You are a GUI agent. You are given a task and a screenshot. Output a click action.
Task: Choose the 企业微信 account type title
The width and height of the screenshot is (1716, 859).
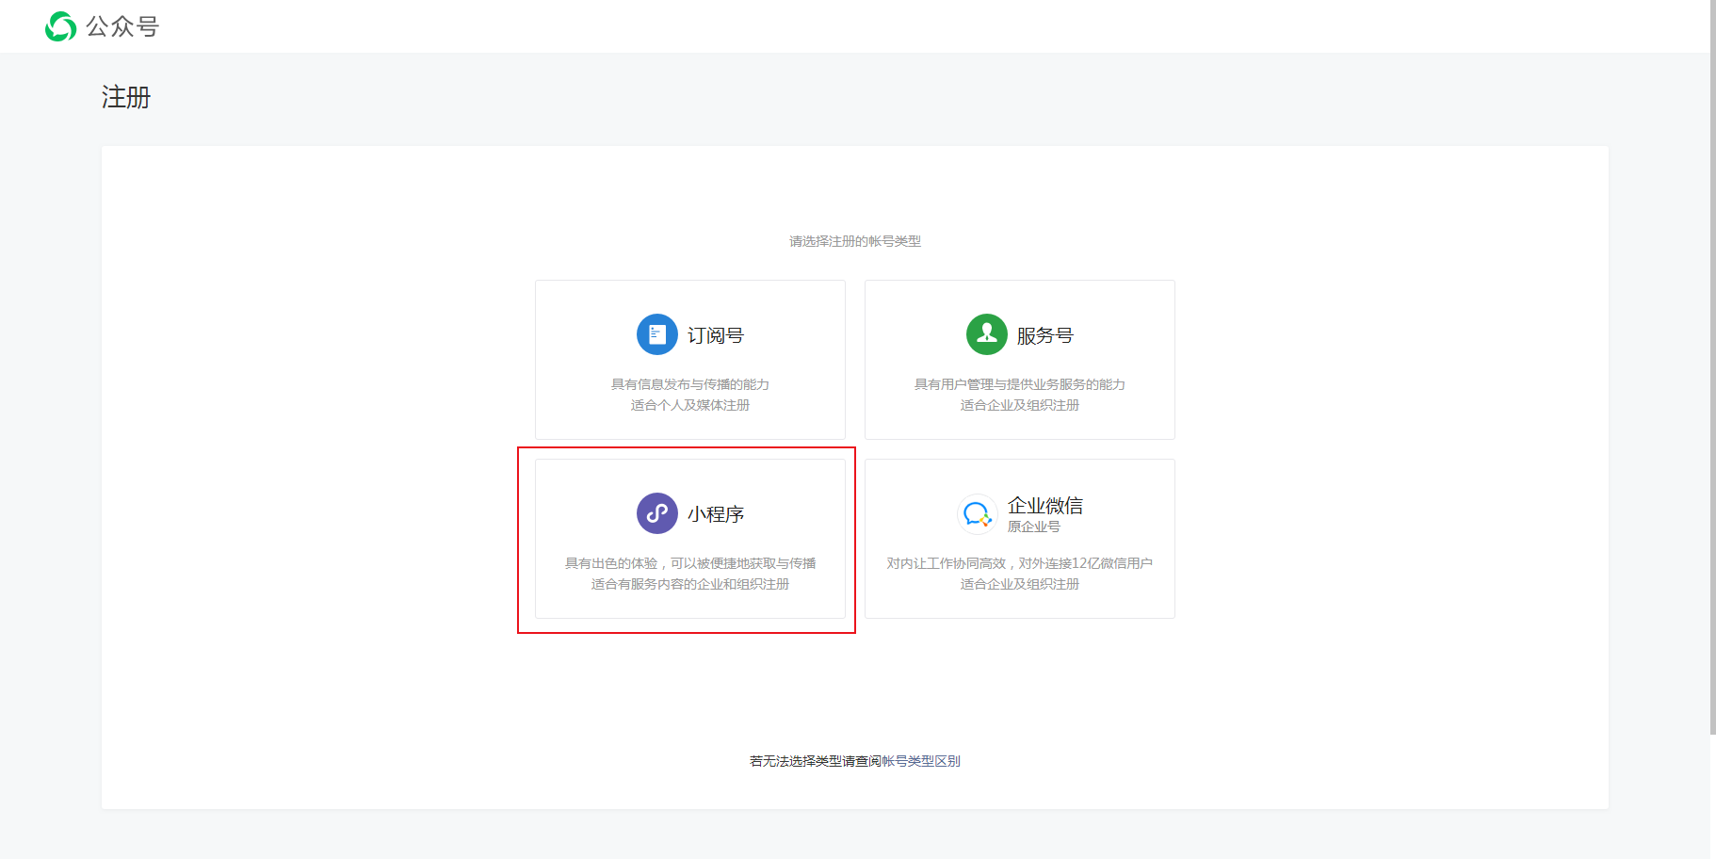[x=1045, y=506]
